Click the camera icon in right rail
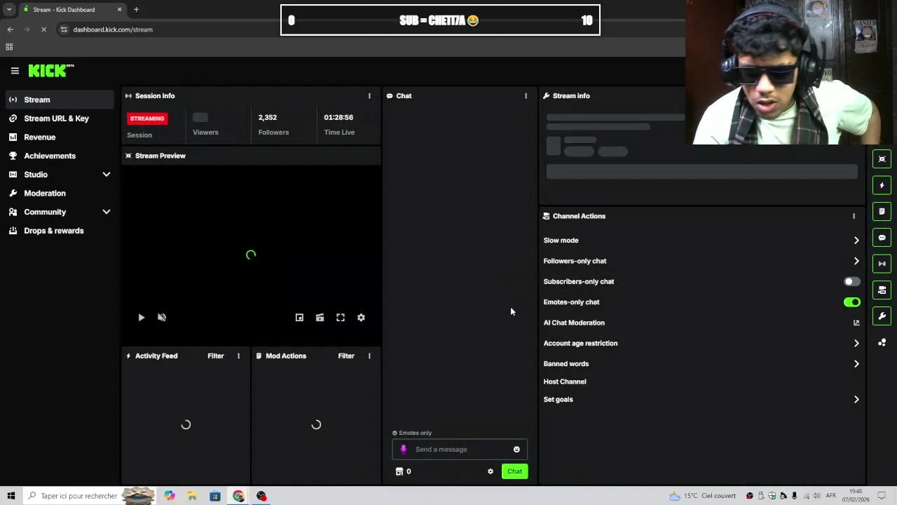This screenshot has width=897, height=505. 882,290
